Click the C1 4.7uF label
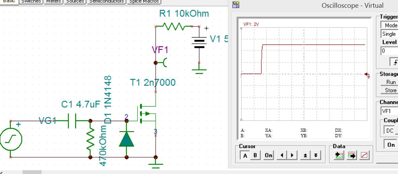Viewport: 398px width, 174px height. pos(81,104)
